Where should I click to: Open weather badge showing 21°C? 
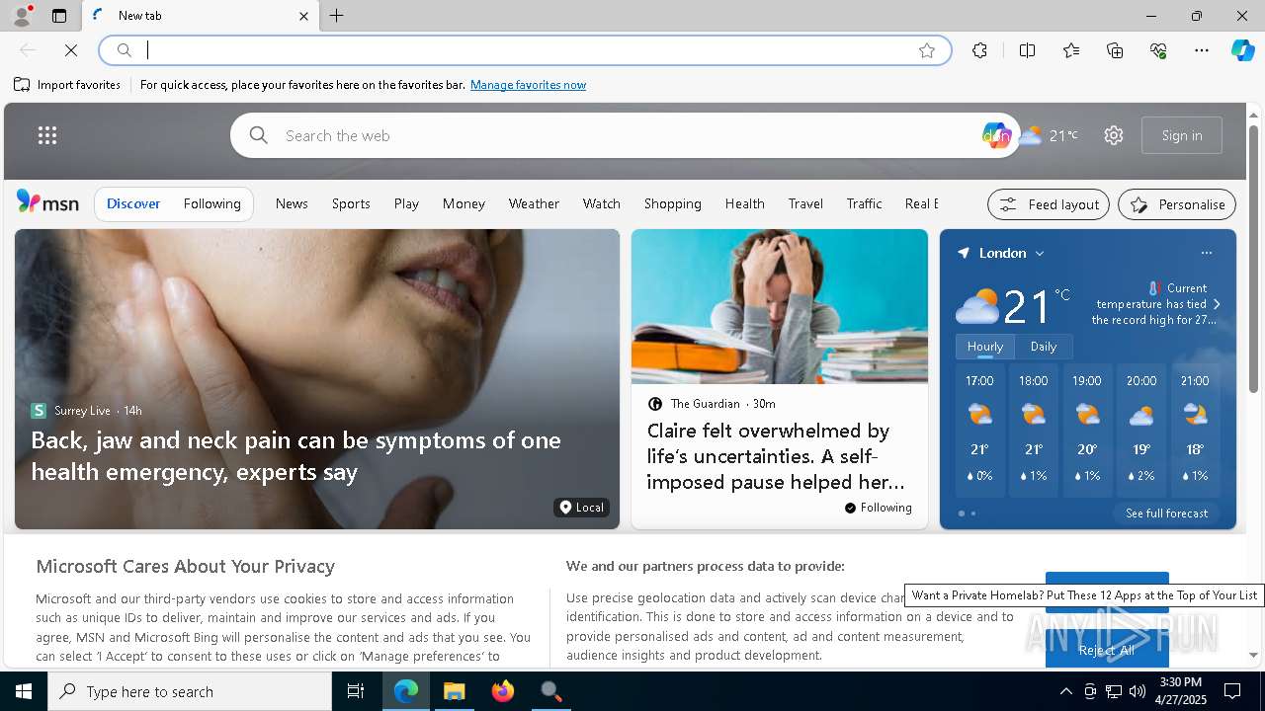(x=1050, y=135)
